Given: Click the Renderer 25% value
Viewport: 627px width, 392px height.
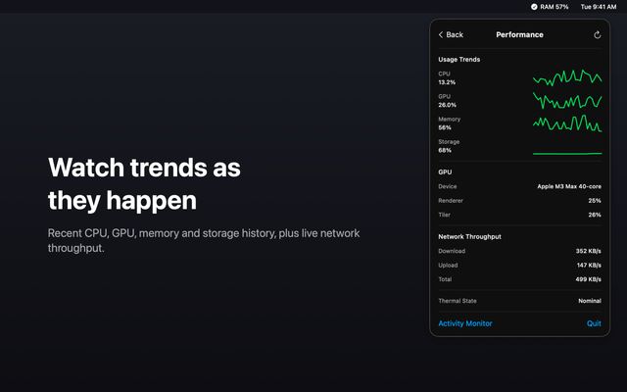Looking at the screenshot, I should [x=595, y=201].
